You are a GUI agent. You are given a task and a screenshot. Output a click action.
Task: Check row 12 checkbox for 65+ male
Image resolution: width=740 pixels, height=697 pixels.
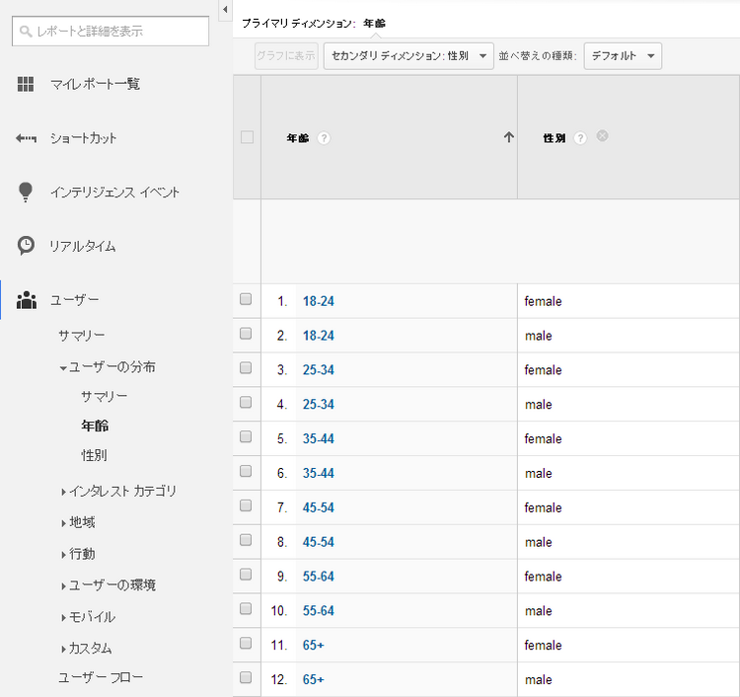pos(246,677)
